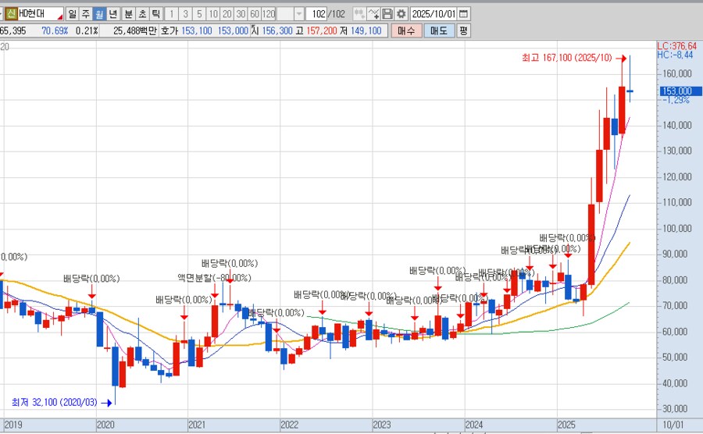Click the save chart floppy disk icon
Screen dimensions: 703x434
[x=387, y=14]
